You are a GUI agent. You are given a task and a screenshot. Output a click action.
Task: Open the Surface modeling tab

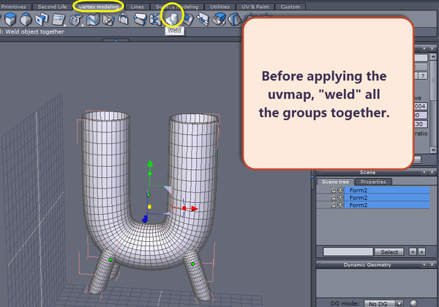[x=177, y=7]
